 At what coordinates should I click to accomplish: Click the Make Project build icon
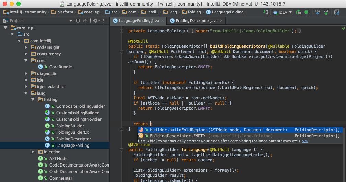pyautogui.click(x=266, y=12)
